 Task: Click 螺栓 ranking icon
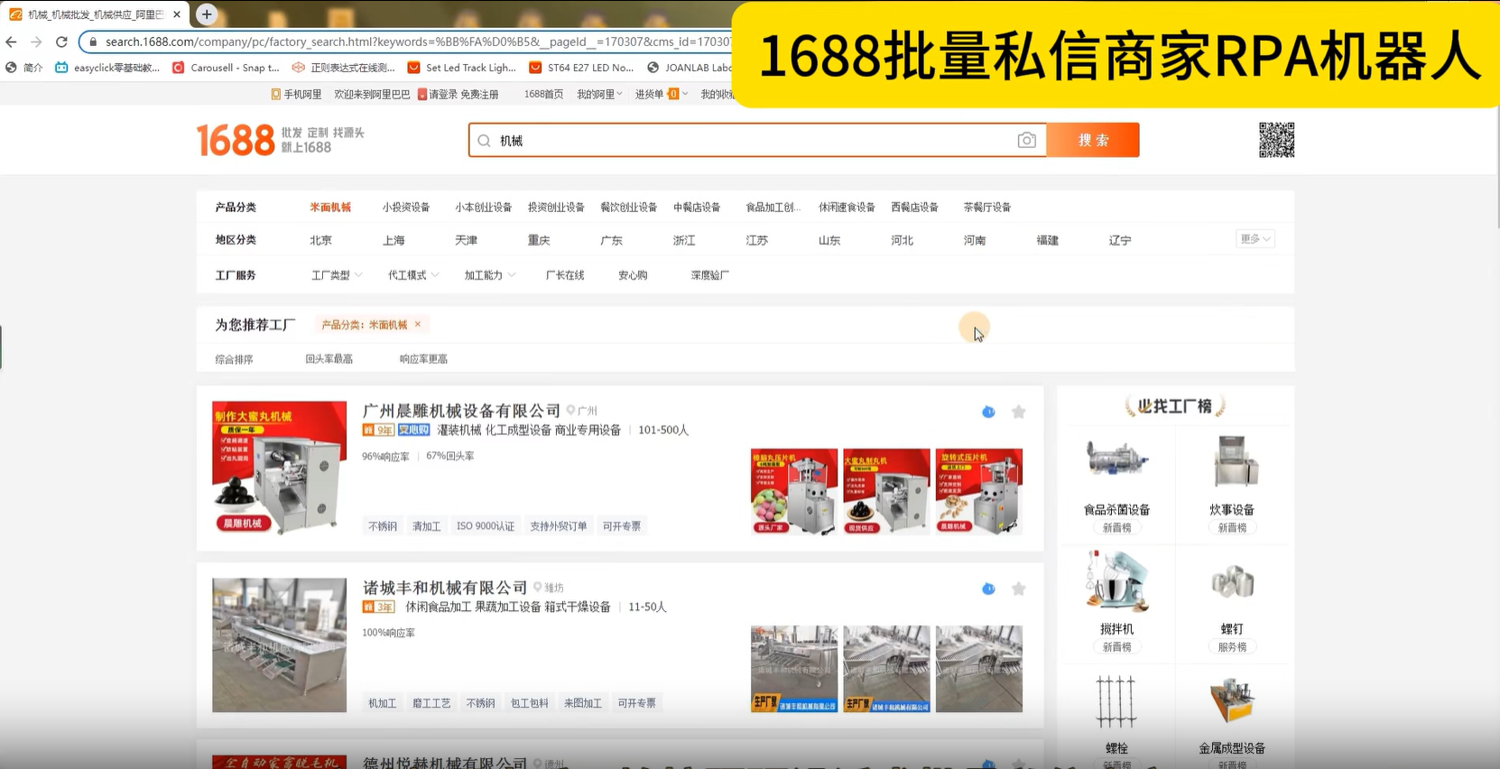point(1116,701)
